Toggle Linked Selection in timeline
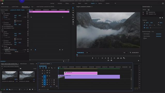 pos(46,68)
